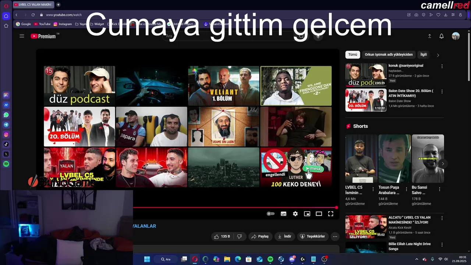Open Instagram bookmark in bookmarks bar
Viewport: 471px width, 265px height.
63,24
